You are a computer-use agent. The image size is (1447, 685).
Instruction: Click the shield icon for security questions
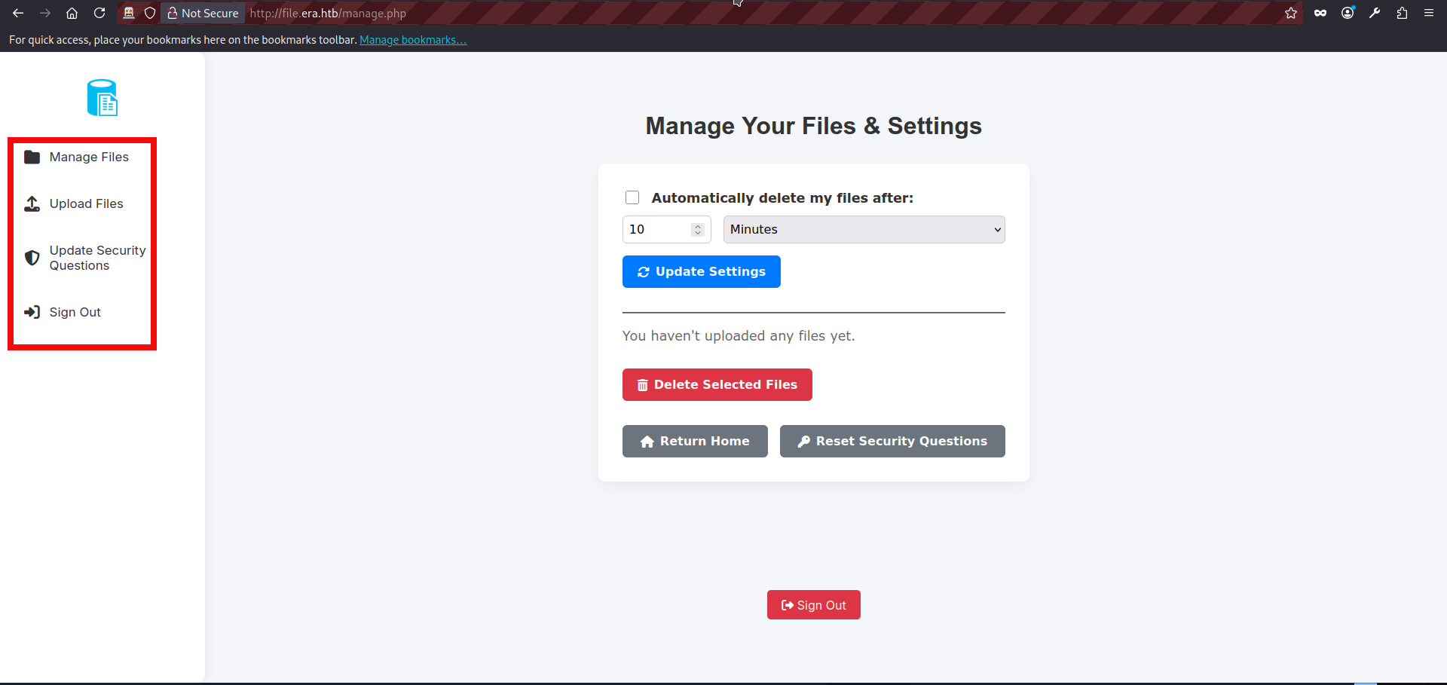(32, 258)
